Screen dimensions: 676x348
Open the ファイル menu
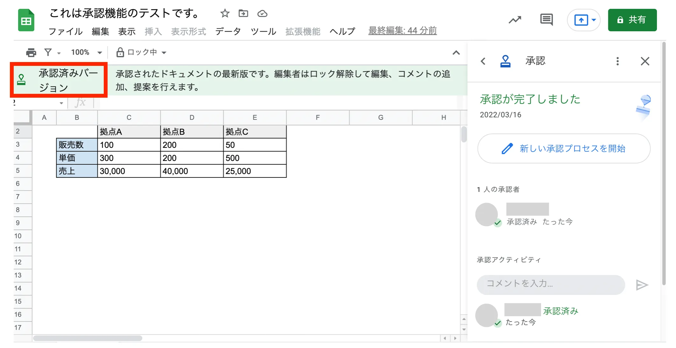tap(65, 31)
